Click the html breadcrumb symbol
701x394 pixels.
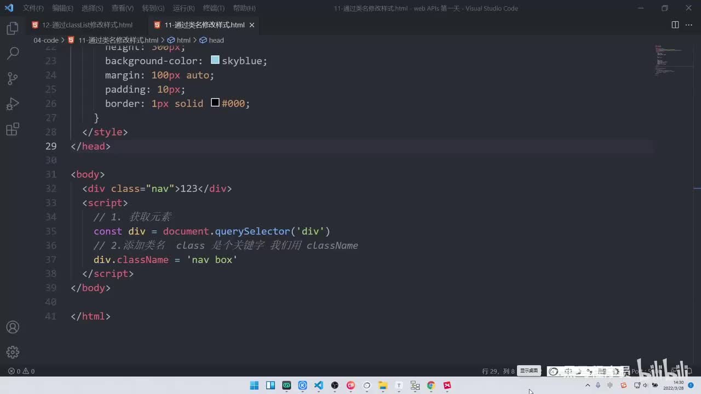183,40
